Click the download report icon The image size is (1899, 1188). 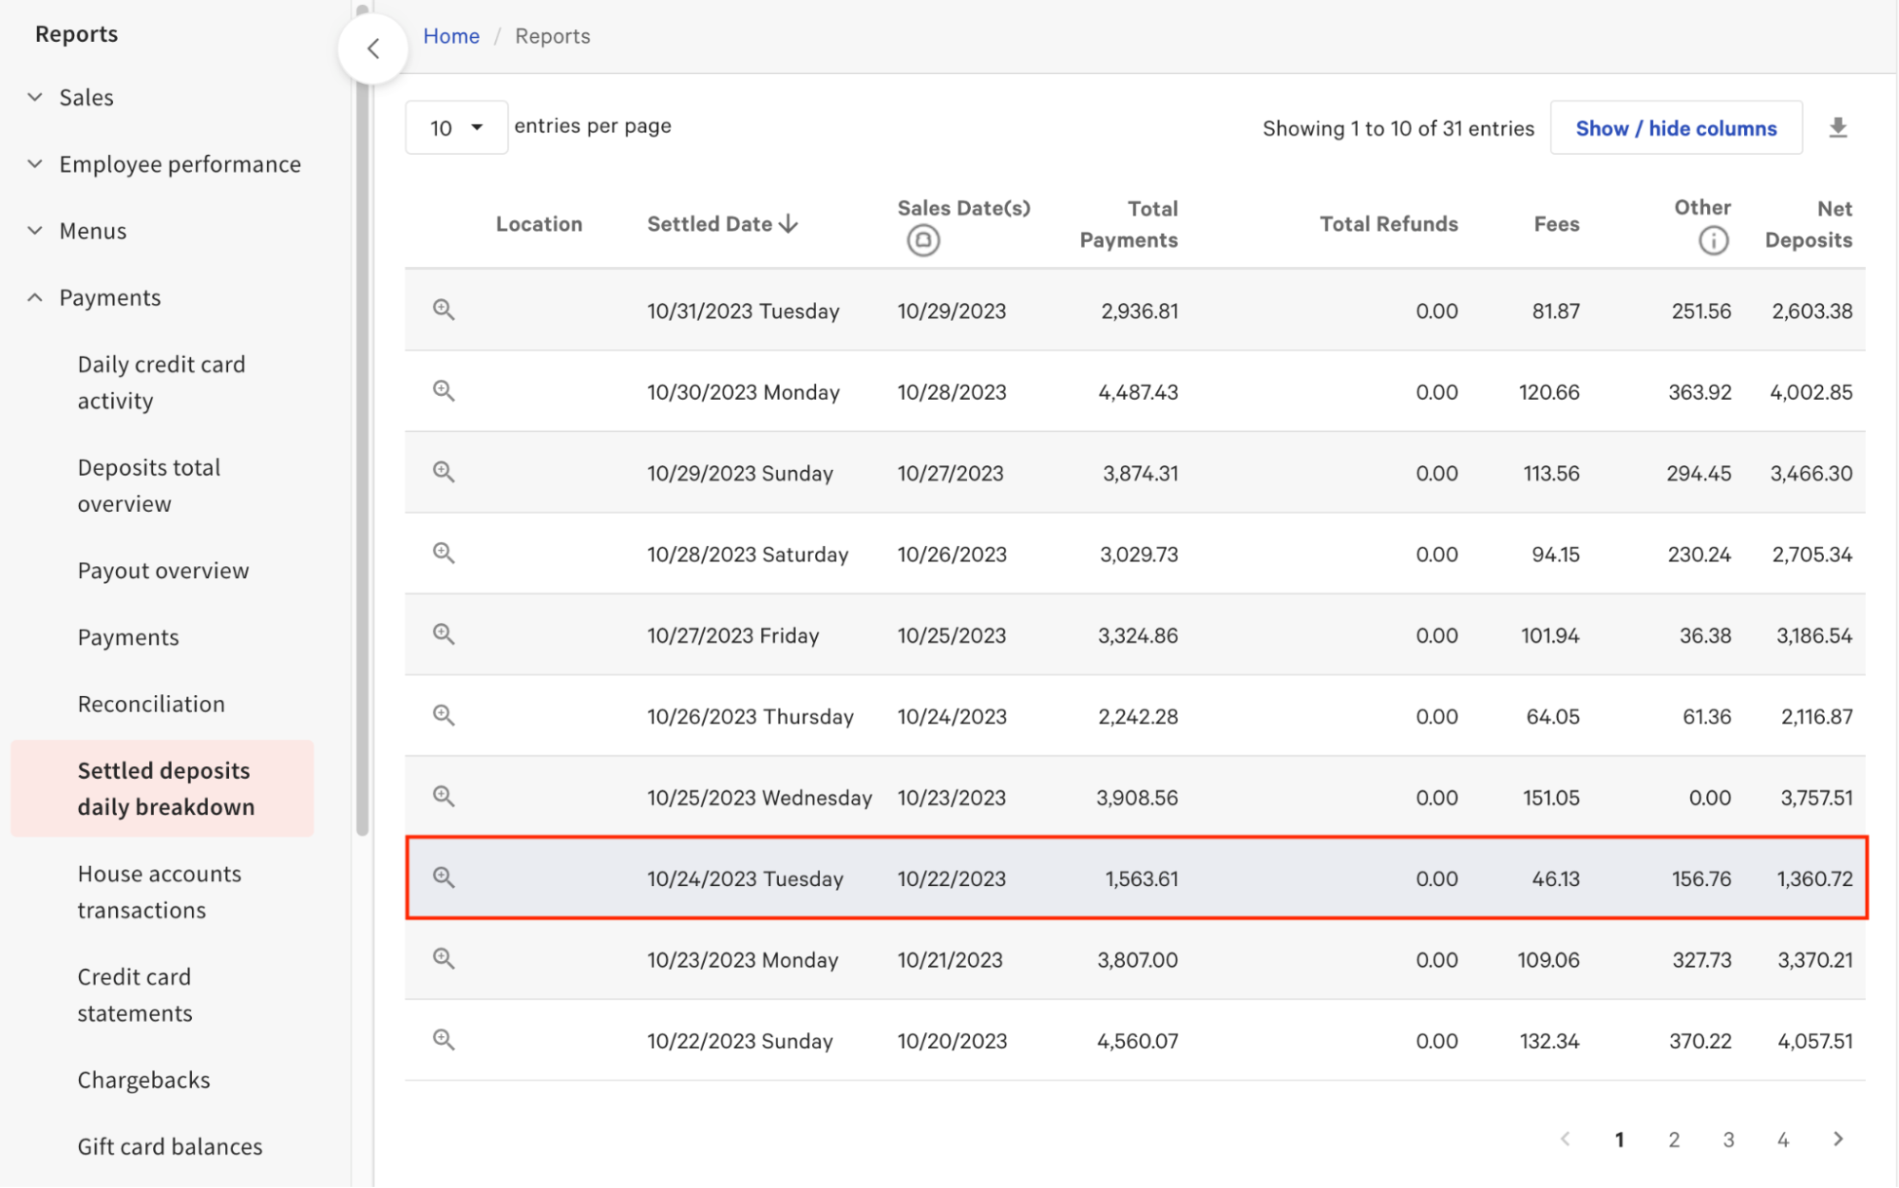pyautogui.click(x=1837, y=127)
